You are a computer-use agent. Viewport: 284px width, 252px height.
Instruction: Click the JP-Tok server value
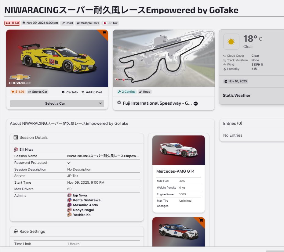[73, 176]
